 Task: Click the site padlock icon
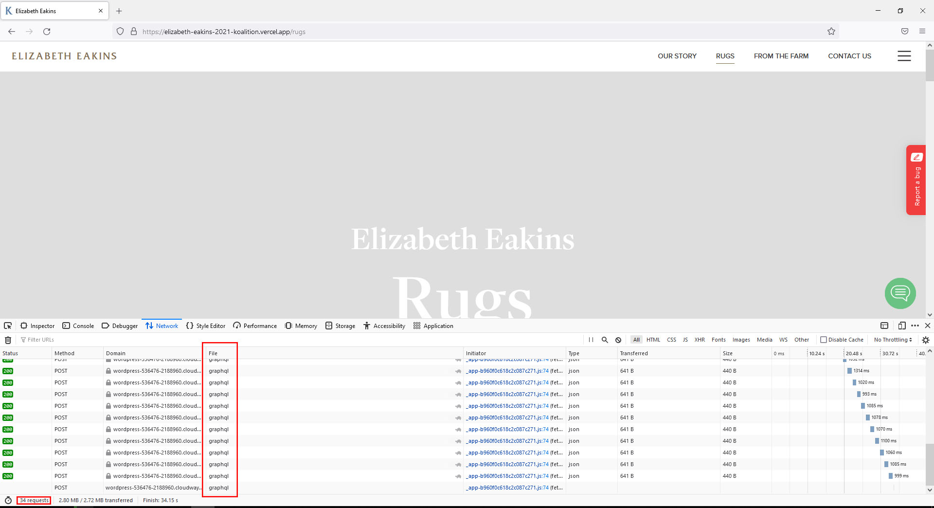tap(134, 31)
